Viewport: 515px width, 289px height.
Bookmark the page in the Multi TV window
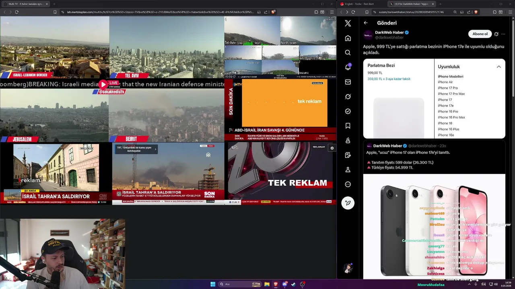[x=55, y=12]
